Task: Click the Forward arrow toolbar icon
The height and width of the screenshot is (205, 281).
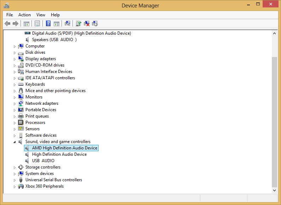Action: [16, 23]
